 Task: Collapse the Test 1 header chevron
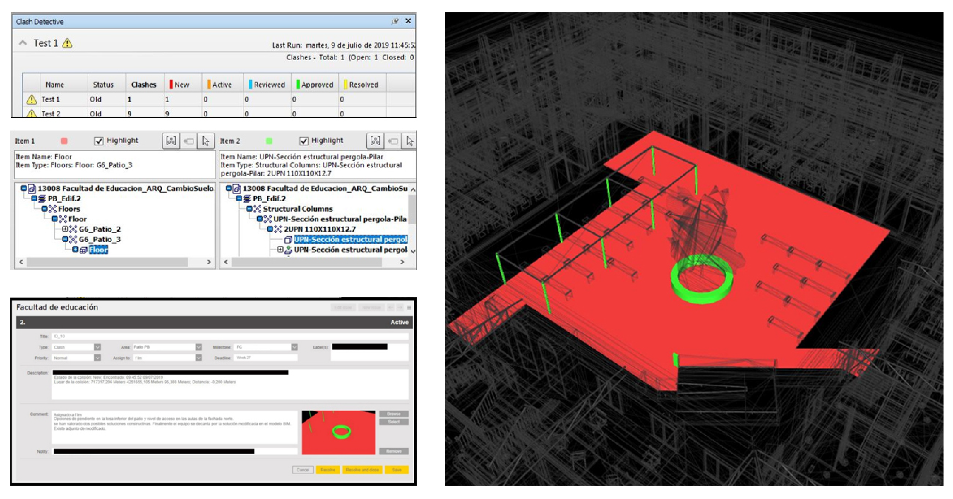tap(23, 43)
